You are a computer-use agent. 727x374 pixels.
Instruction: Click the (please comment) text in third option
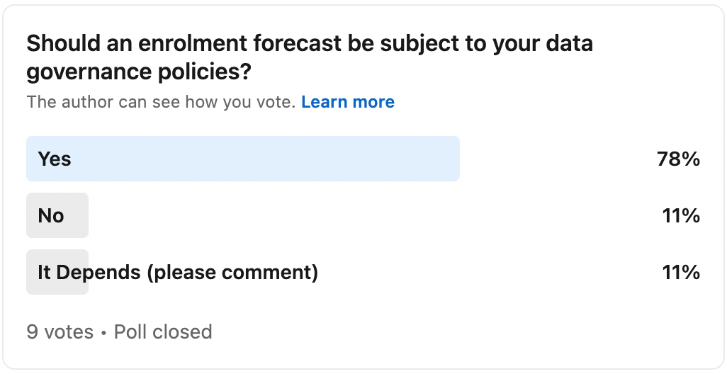coord(232,273)
